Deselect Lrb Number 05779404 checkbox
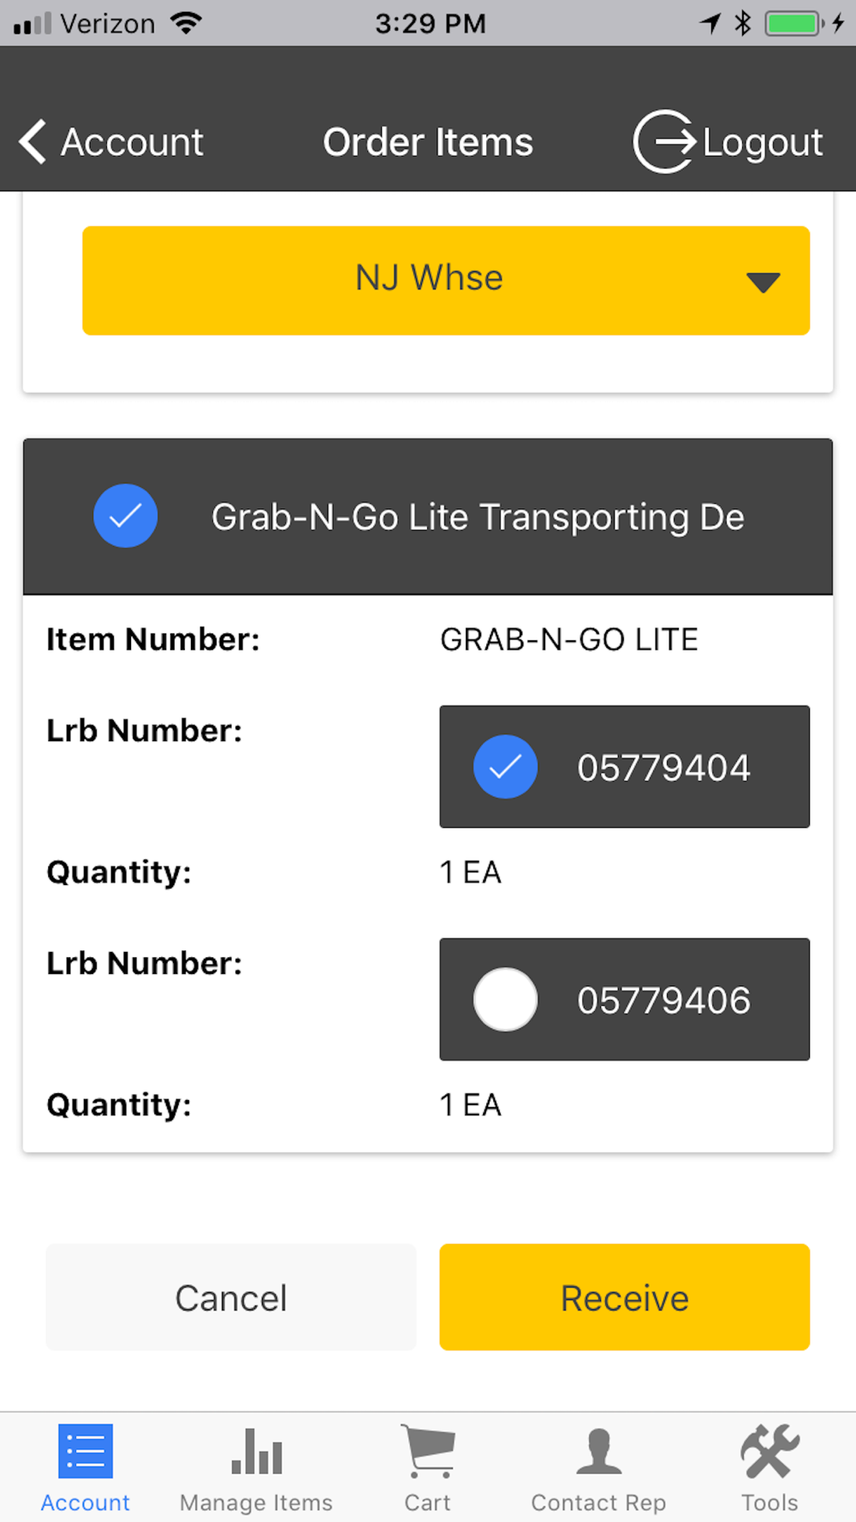The image size is (856, 1522). point(505,767)
